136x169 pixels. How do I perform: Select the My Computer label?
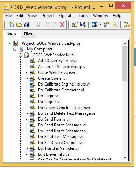pyautogui.click(x=40, y=49)
